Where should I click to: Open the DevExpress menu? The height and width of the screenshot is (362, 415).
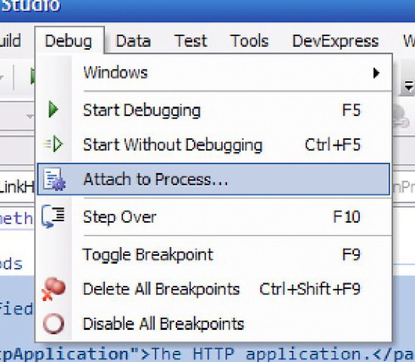335,40
